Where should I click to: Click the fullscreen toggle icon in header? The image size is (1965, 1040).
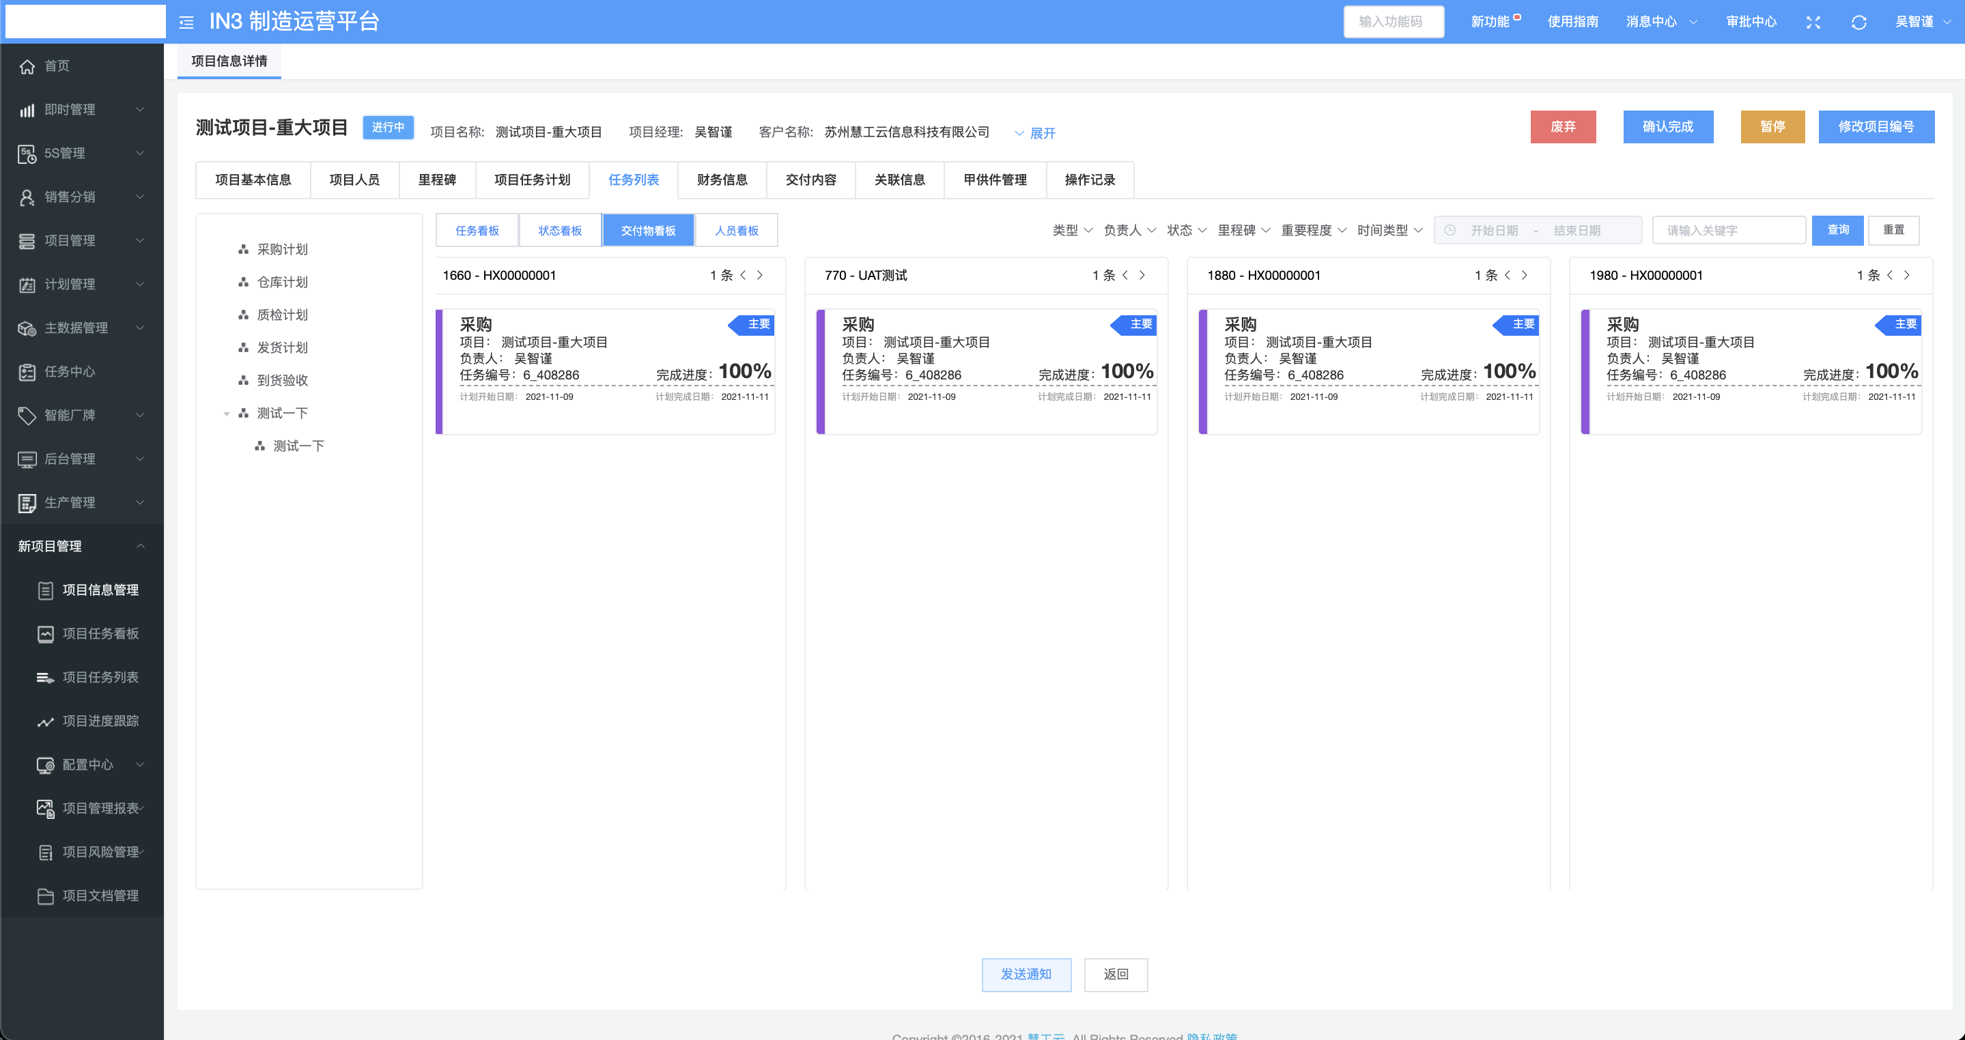(x=1813, y=22)
